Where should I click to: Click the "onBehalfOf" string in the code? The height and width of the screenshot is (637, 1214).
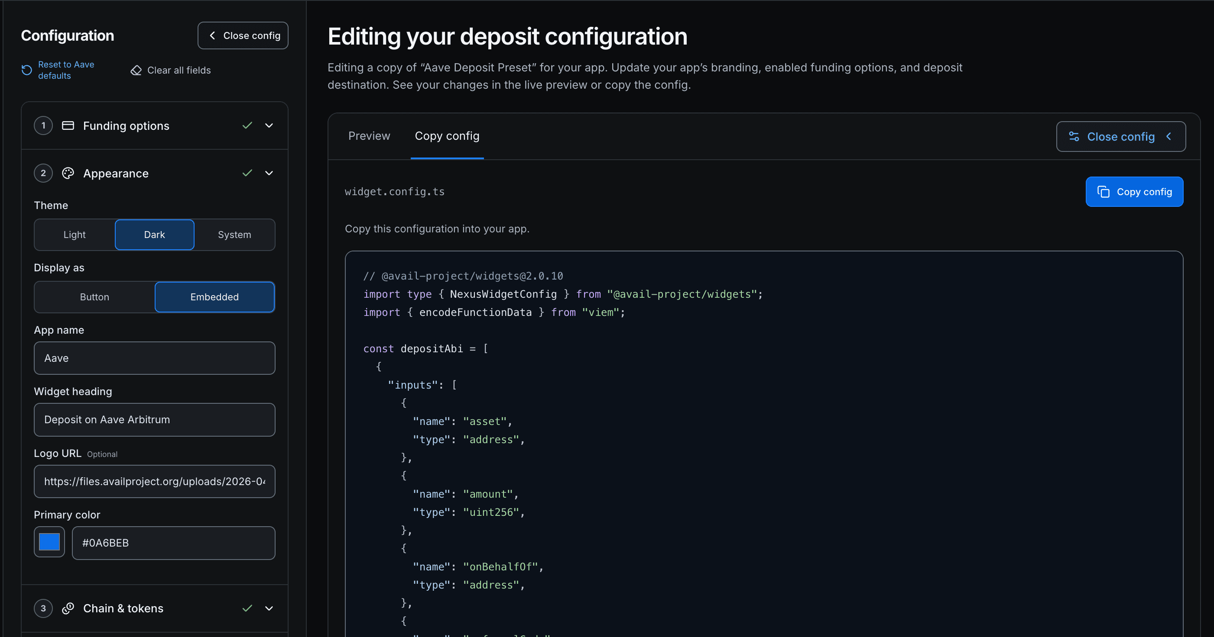500,566
